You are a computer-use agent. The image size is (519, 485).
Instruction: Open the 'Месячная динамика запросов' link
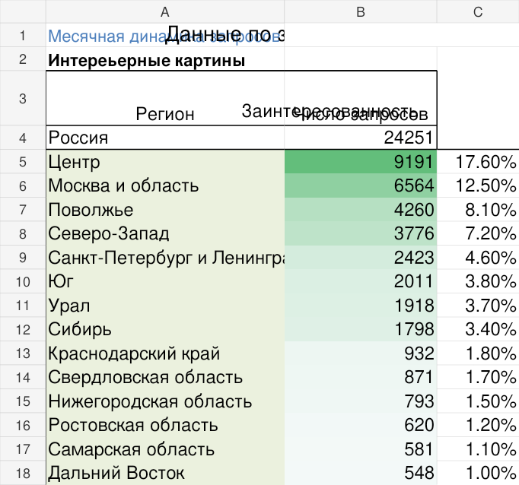click(x=165, y=35)
